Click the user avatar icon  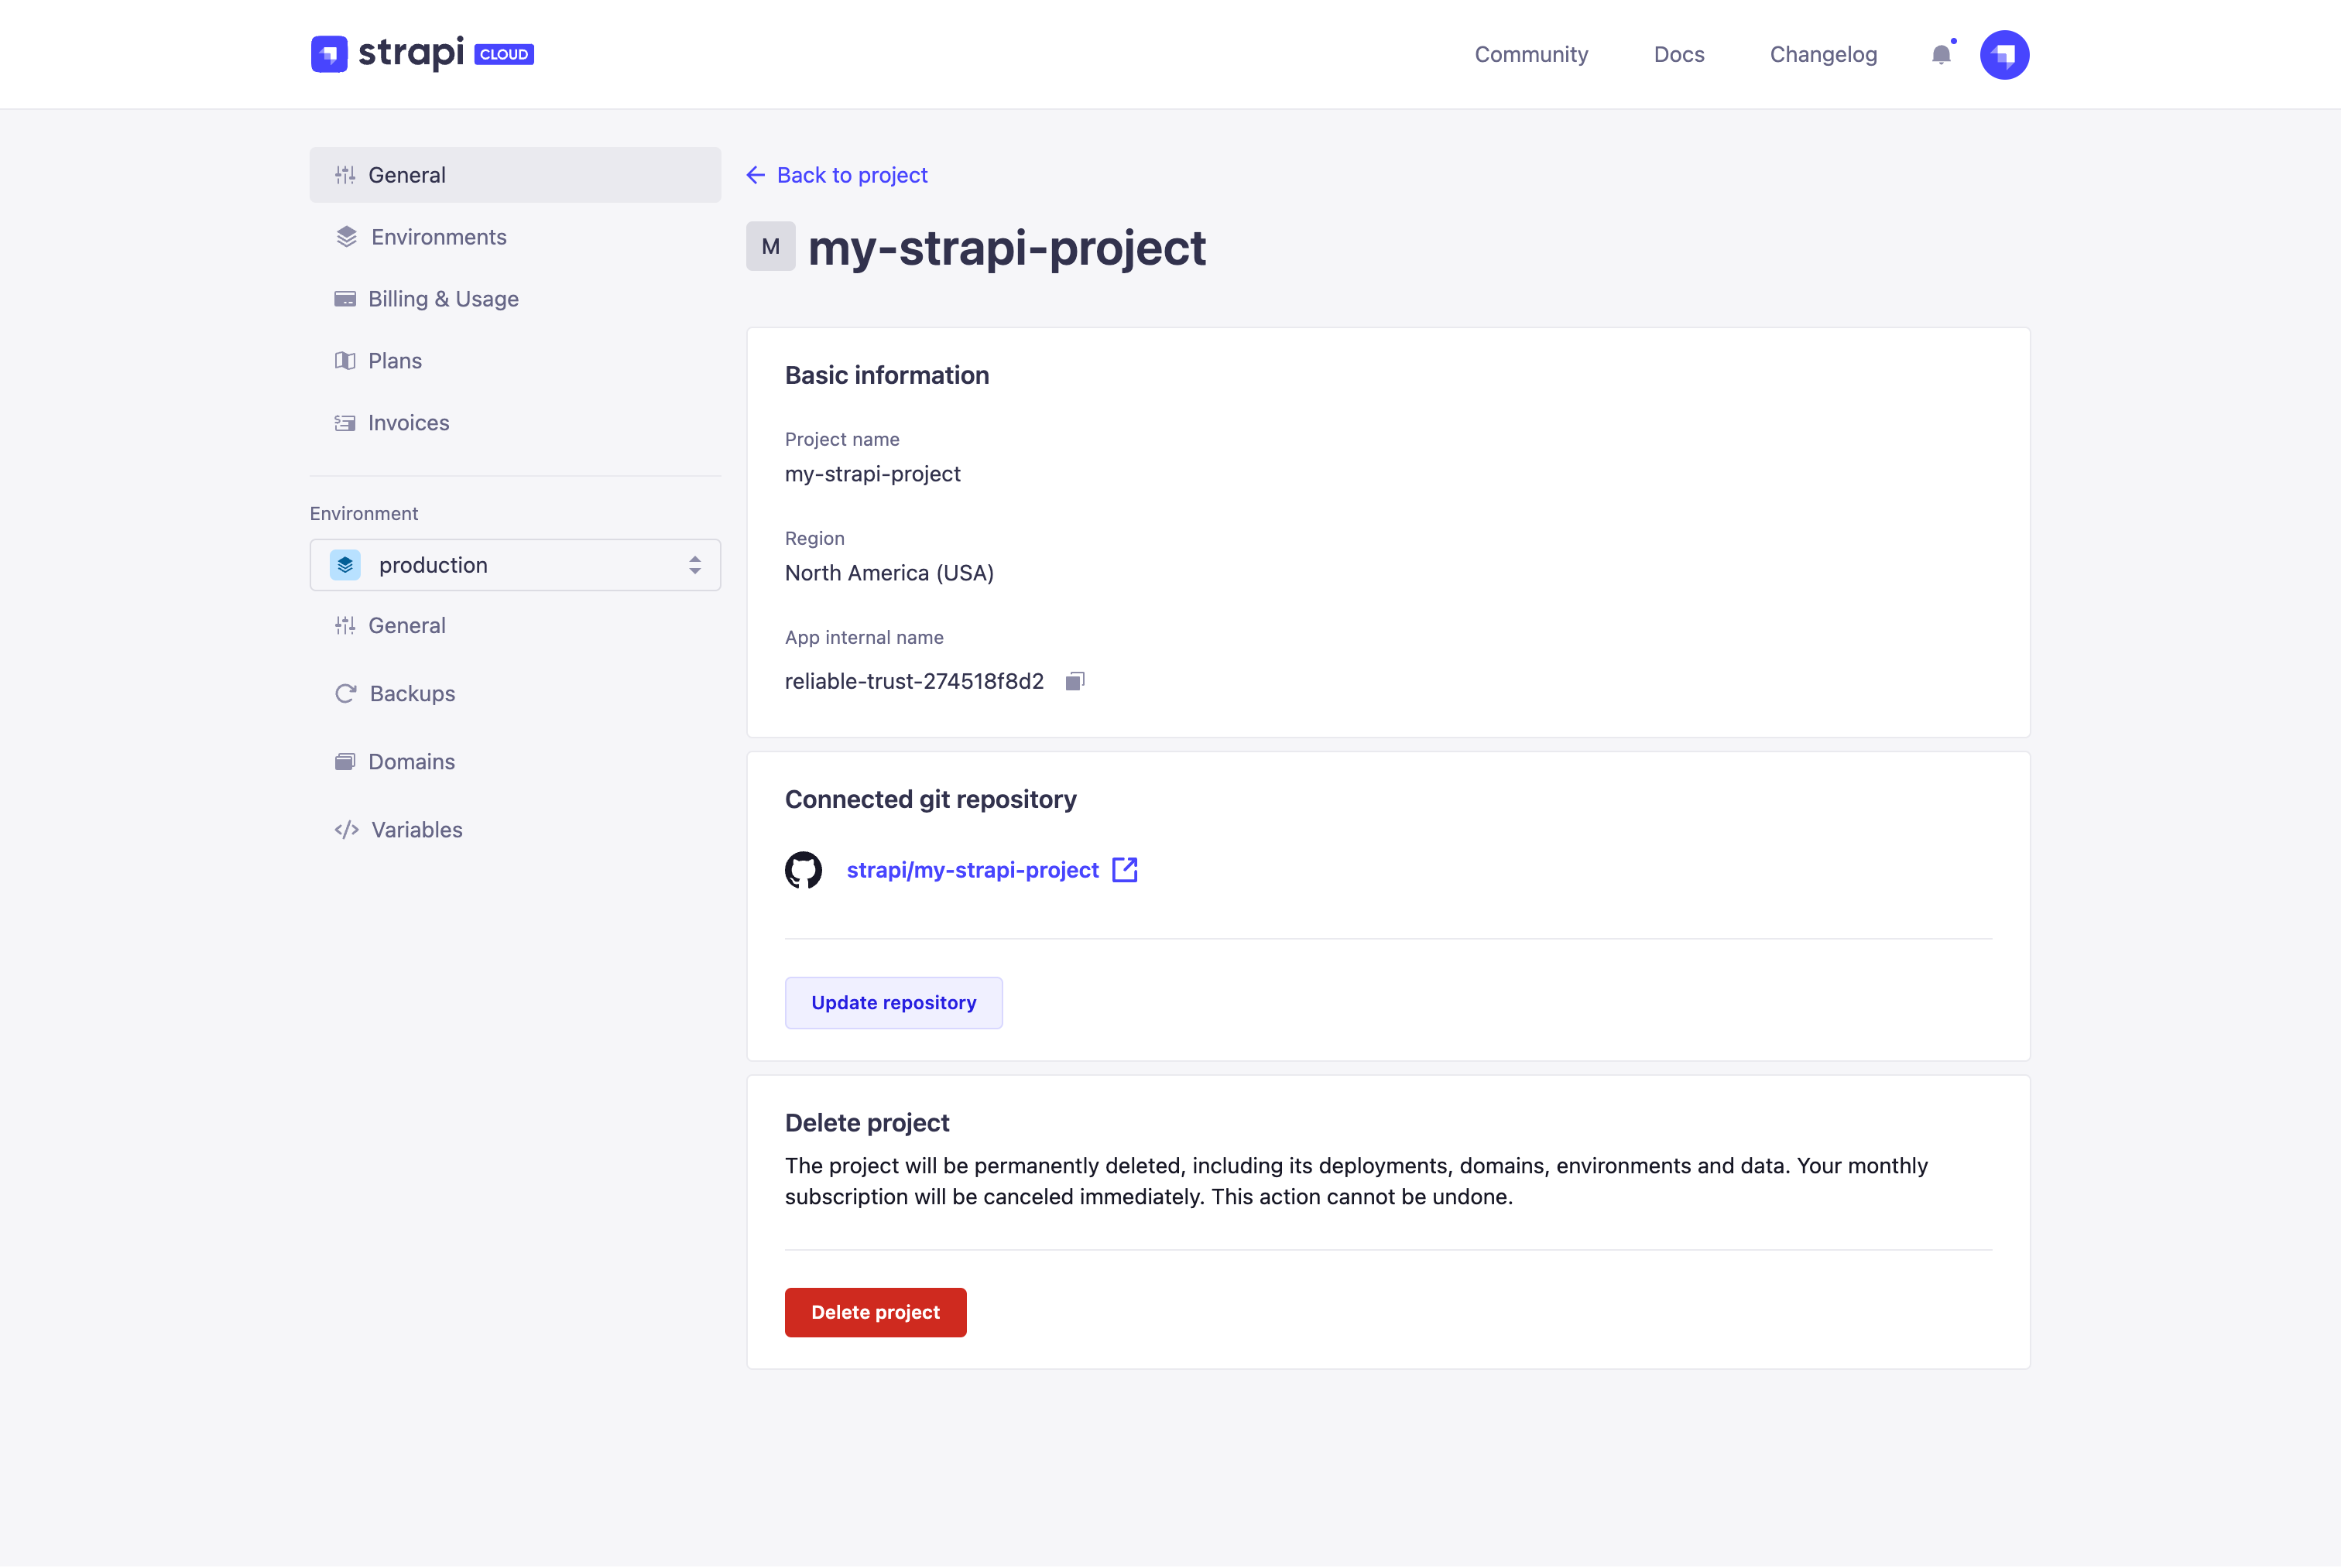pyautogui.click(x=2003, y=53)
